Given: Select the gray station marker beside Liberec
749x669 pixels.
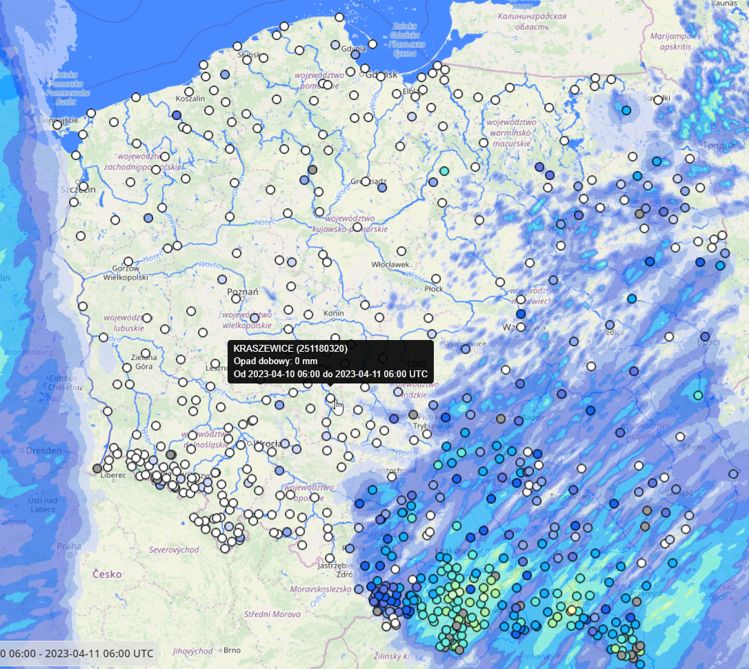Looking at the screenshot, I should point(97,468).
